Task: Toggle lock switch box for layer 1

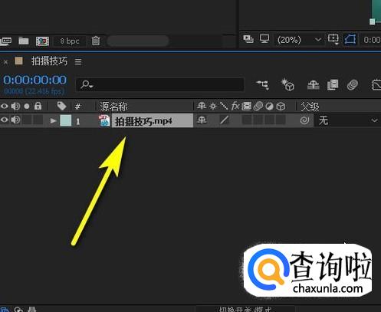Action: coord(38,120)
